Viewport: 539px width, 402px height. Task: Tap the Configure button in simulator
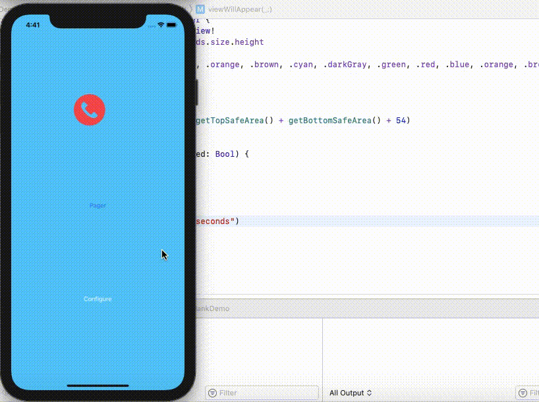coord(98,299)
